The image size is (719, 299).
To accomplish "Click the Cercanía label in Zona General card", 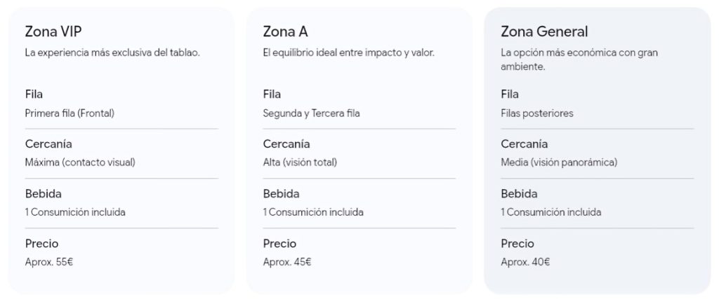I will [x=525, y=144].
